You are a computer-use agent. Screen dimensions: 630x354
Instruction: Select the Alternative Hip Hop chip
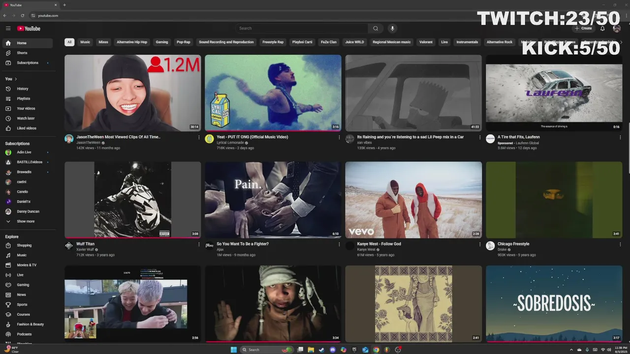coord(132,42)
